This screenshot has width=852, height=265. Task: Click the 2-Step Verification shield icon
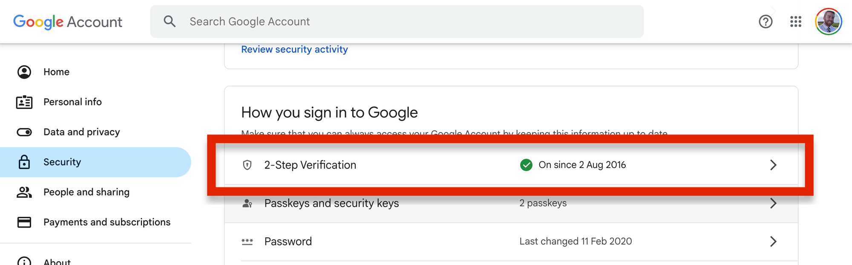(x=247, y=165)
